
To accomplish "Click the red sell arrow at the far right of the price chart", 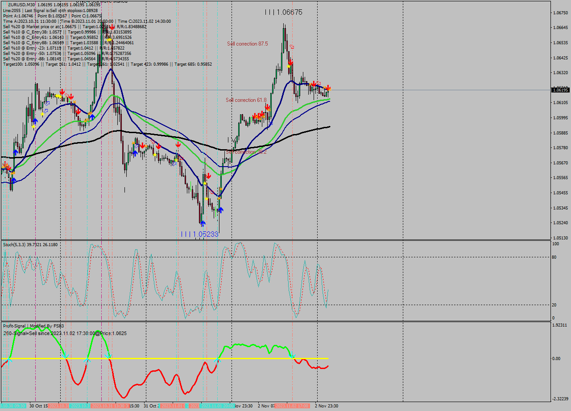I will click(x=328, y=88).
